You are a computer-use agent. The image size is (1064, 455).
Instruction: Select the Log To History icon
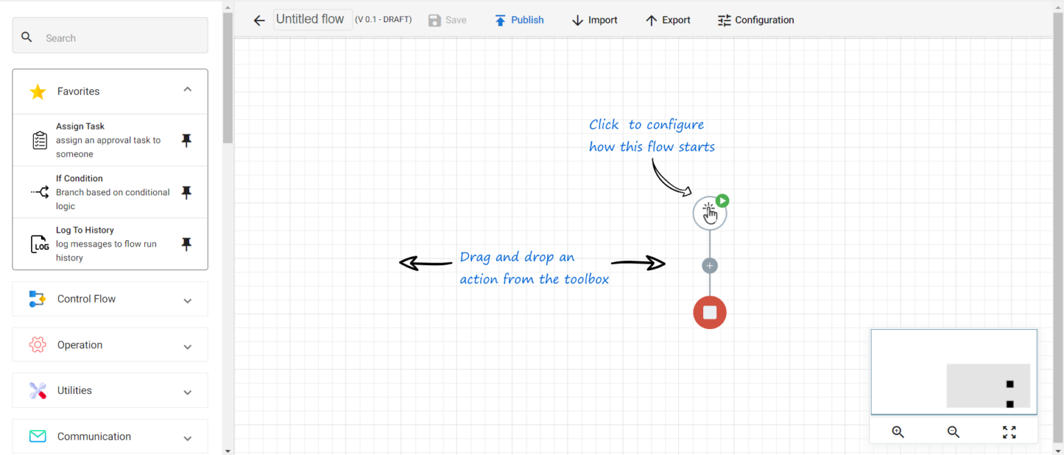pos(39,243)
